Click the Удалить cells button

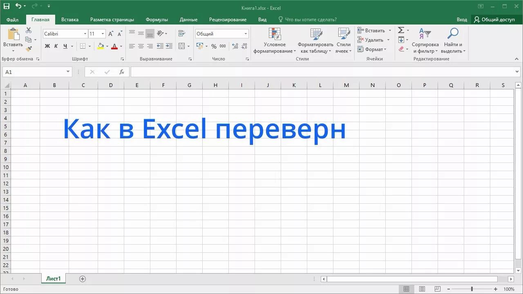pyautogui.click(x=371, y=40)
